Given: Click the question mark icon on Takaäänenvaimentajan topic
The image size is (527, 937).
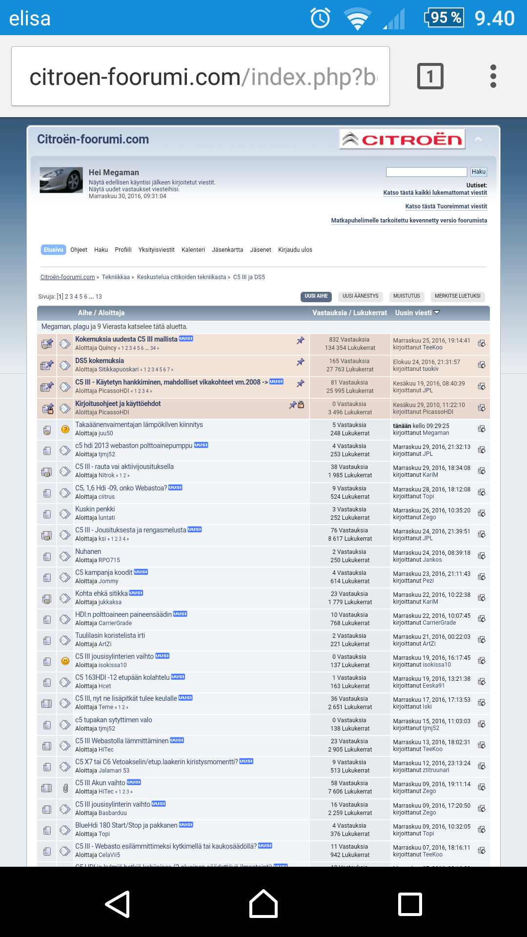Looking at the screenshot, I should click(65, 429).
